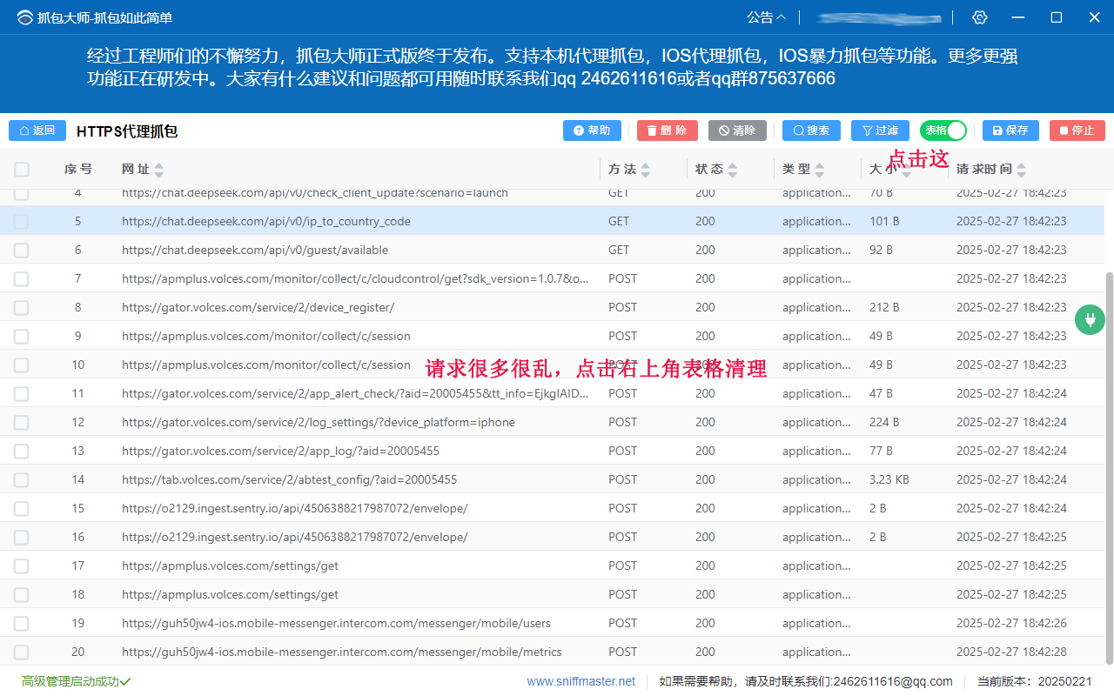Select the cloudcontrol/get request URL in row 7
The width and height of the screenshot is (1114, 696).
click(x=355, y=278)
